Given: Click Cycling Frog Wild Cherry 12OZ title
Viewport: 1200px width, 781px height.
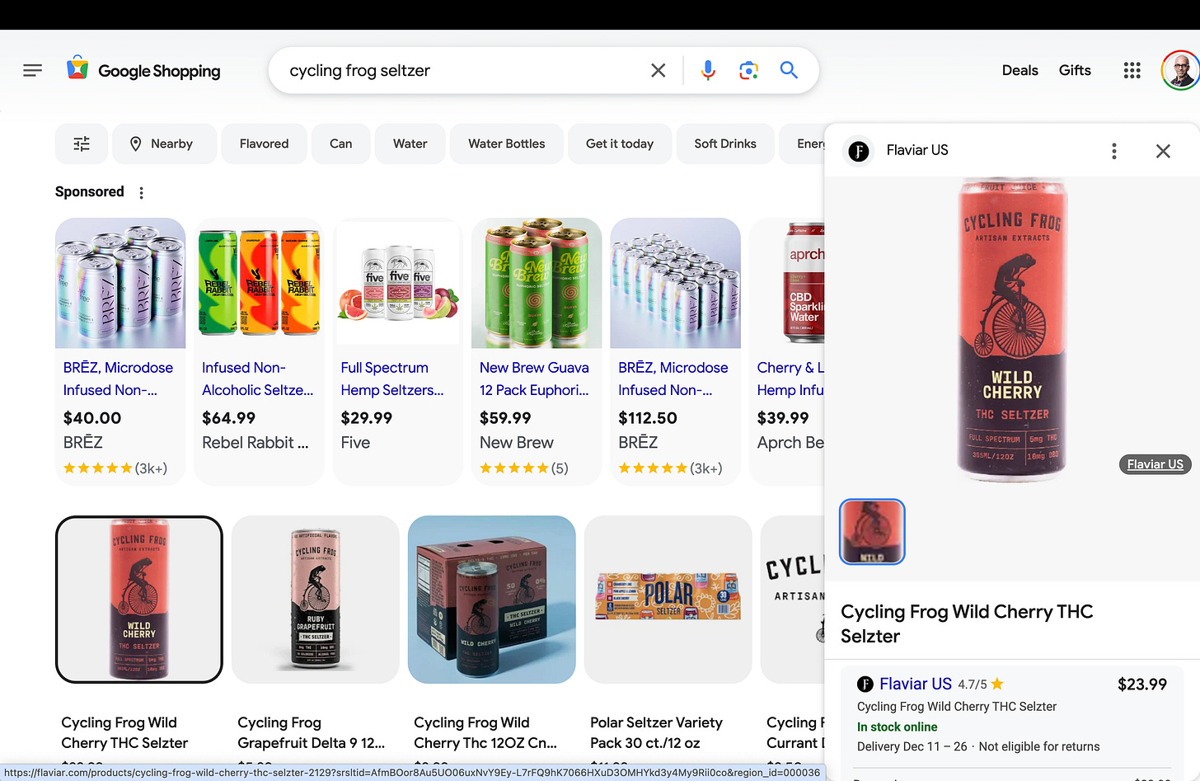Looking at the screenshot, I should pyautogui.click(x=485, y=732).
